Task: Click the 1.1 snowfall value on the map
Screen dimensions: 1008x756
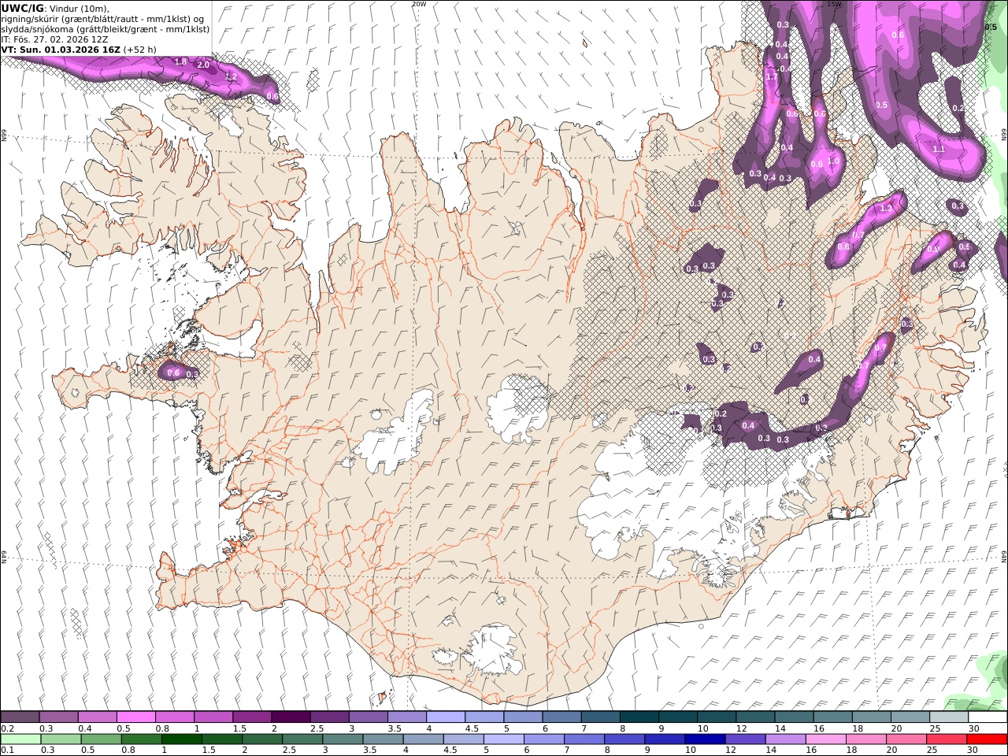Action: click(x=939, y=149)
